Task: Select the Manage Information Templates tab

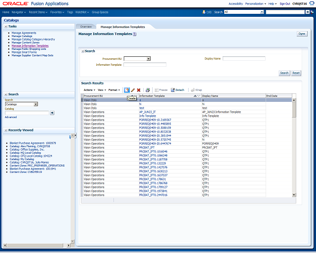Action: pos(123,27)
